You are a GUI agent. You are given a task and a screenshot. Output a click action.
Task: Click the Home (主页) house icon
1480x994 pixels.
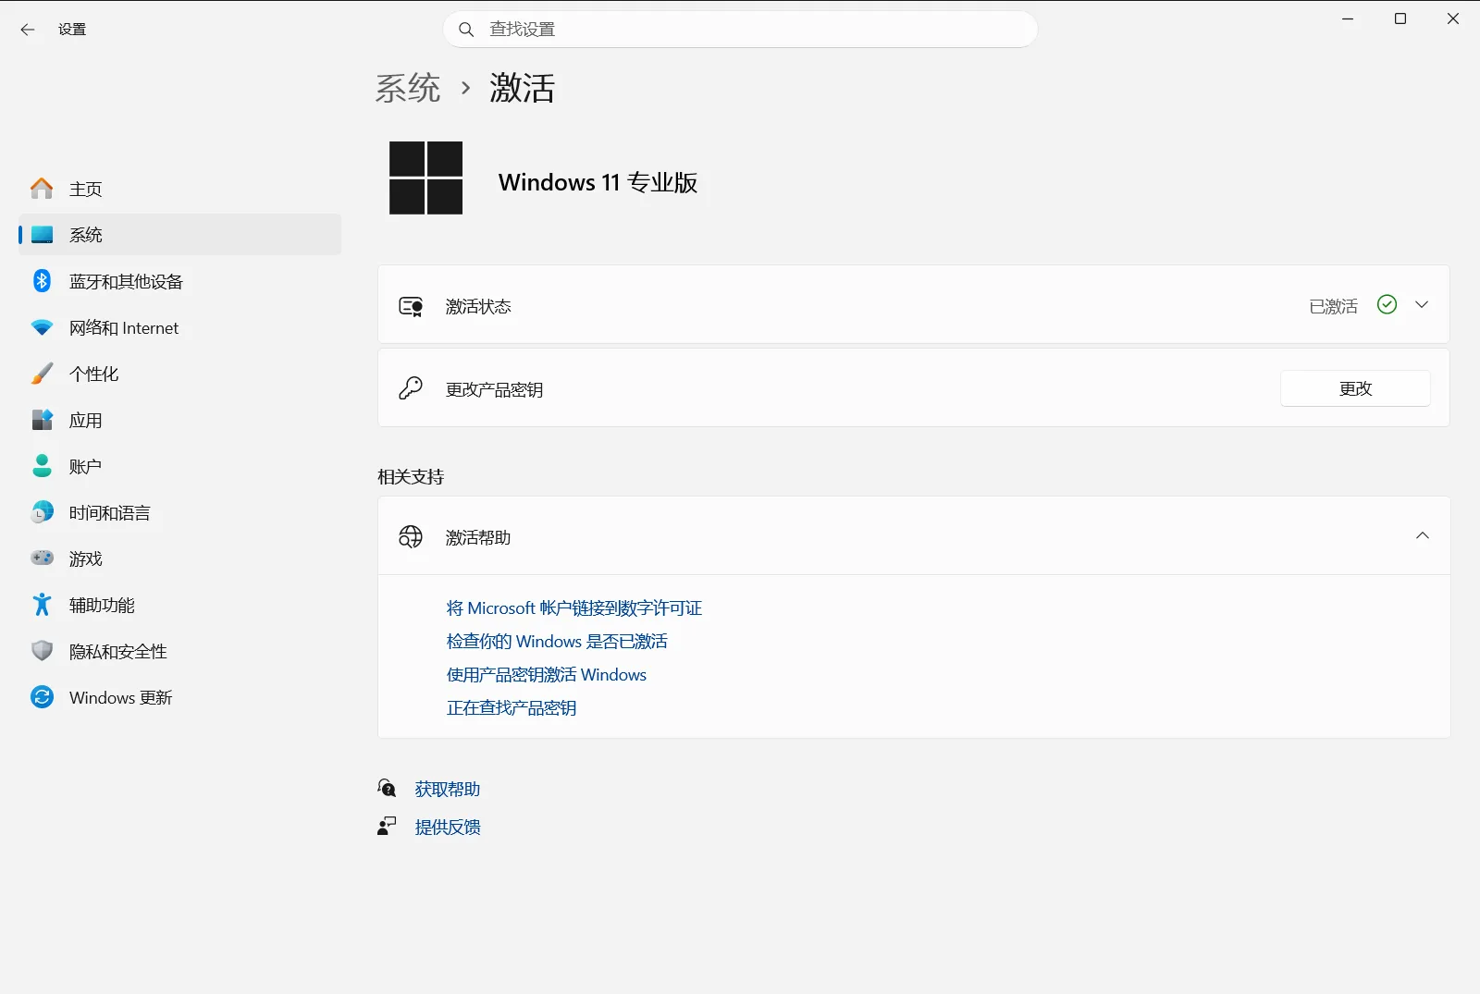coord(42,189)
